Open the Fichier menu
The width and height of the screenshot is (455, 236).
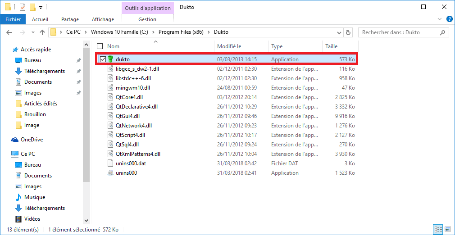pyautogui.click(x=13, y=19)
